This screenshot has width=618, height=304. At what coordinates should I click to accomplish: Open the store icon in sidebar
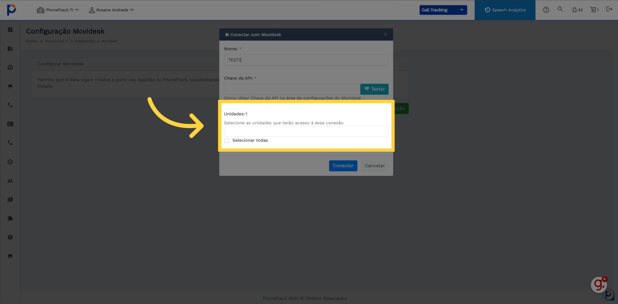pyautogui.click(x=10, y=256)
